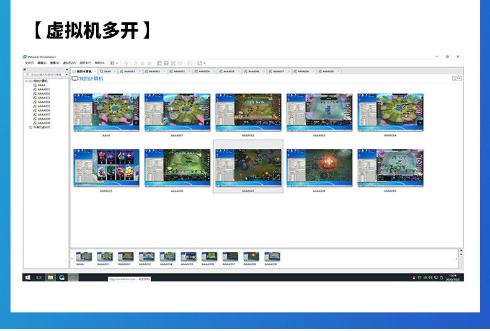Click the Send Ctrl+Alt+Del toolbar icon
The width and height of the screenshot is (490, 331).
(126, 63)
